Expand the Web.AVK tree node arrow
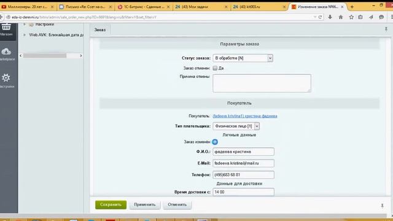 25,35
